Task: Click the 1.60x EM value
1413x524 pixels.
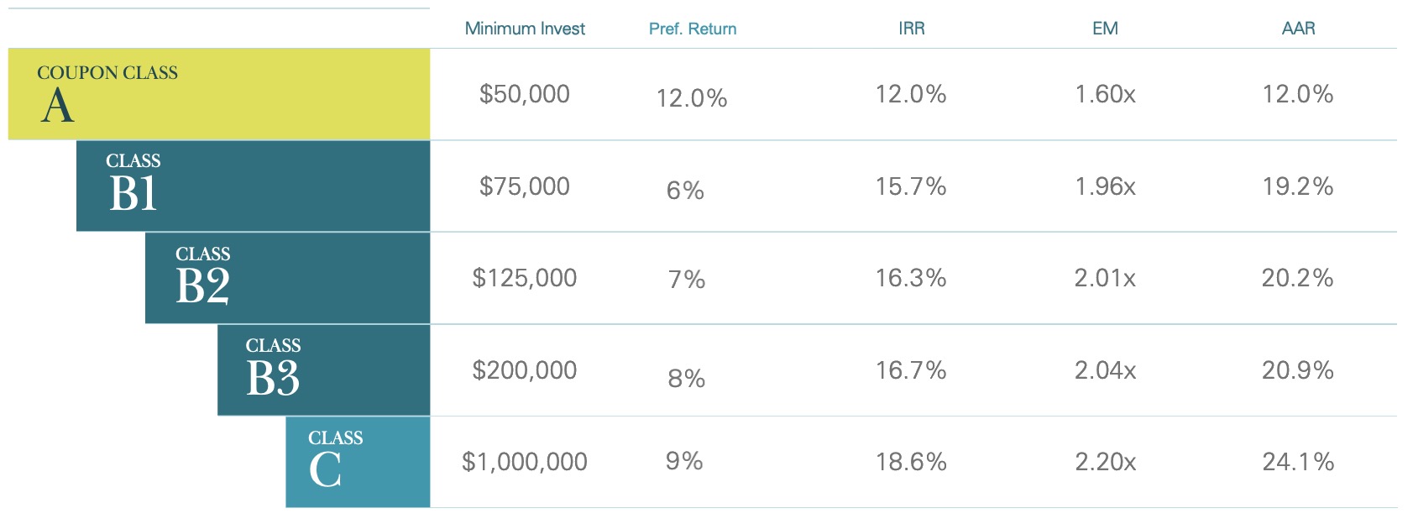Action: tap(1105, 94)
